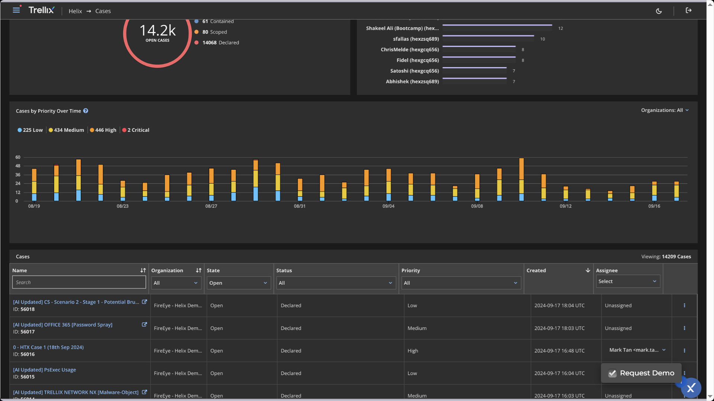
Task: Open actions menu for case 56017
Action: 684,328
